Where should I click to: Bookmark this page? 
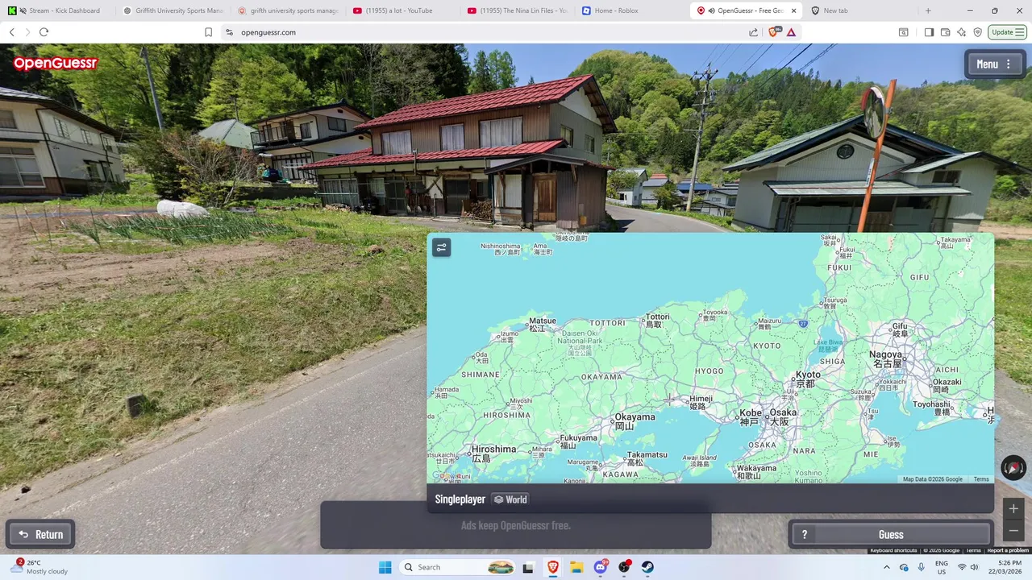[208, 32]
